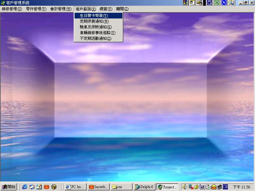
Task: Click the New Office Document icon
Action: pos(192,3)
